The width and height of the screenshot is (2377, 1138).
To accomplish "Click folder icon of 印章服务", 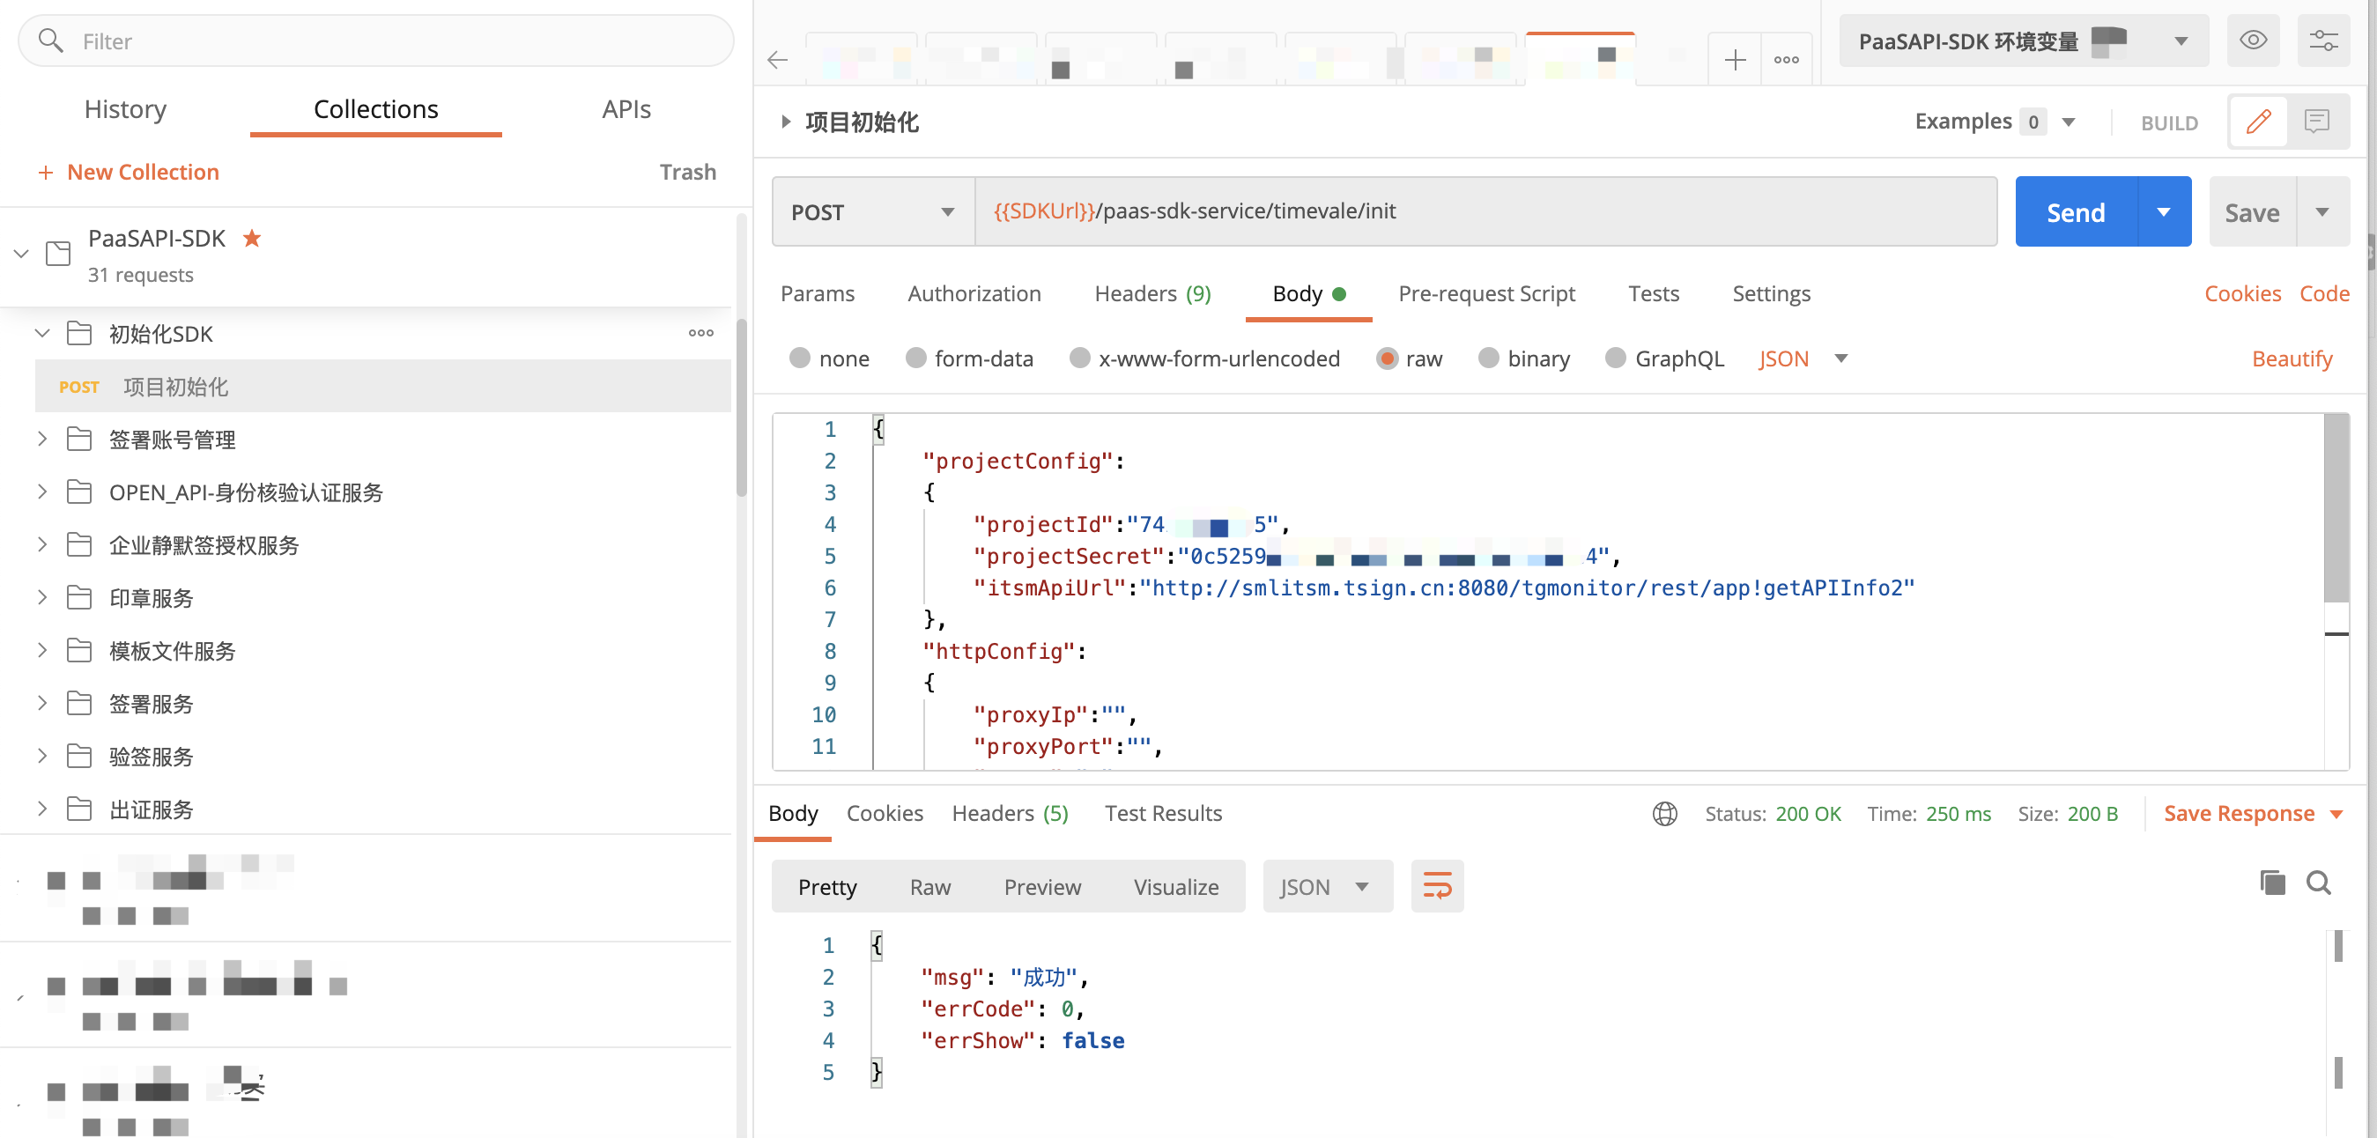I will [79, 597].
